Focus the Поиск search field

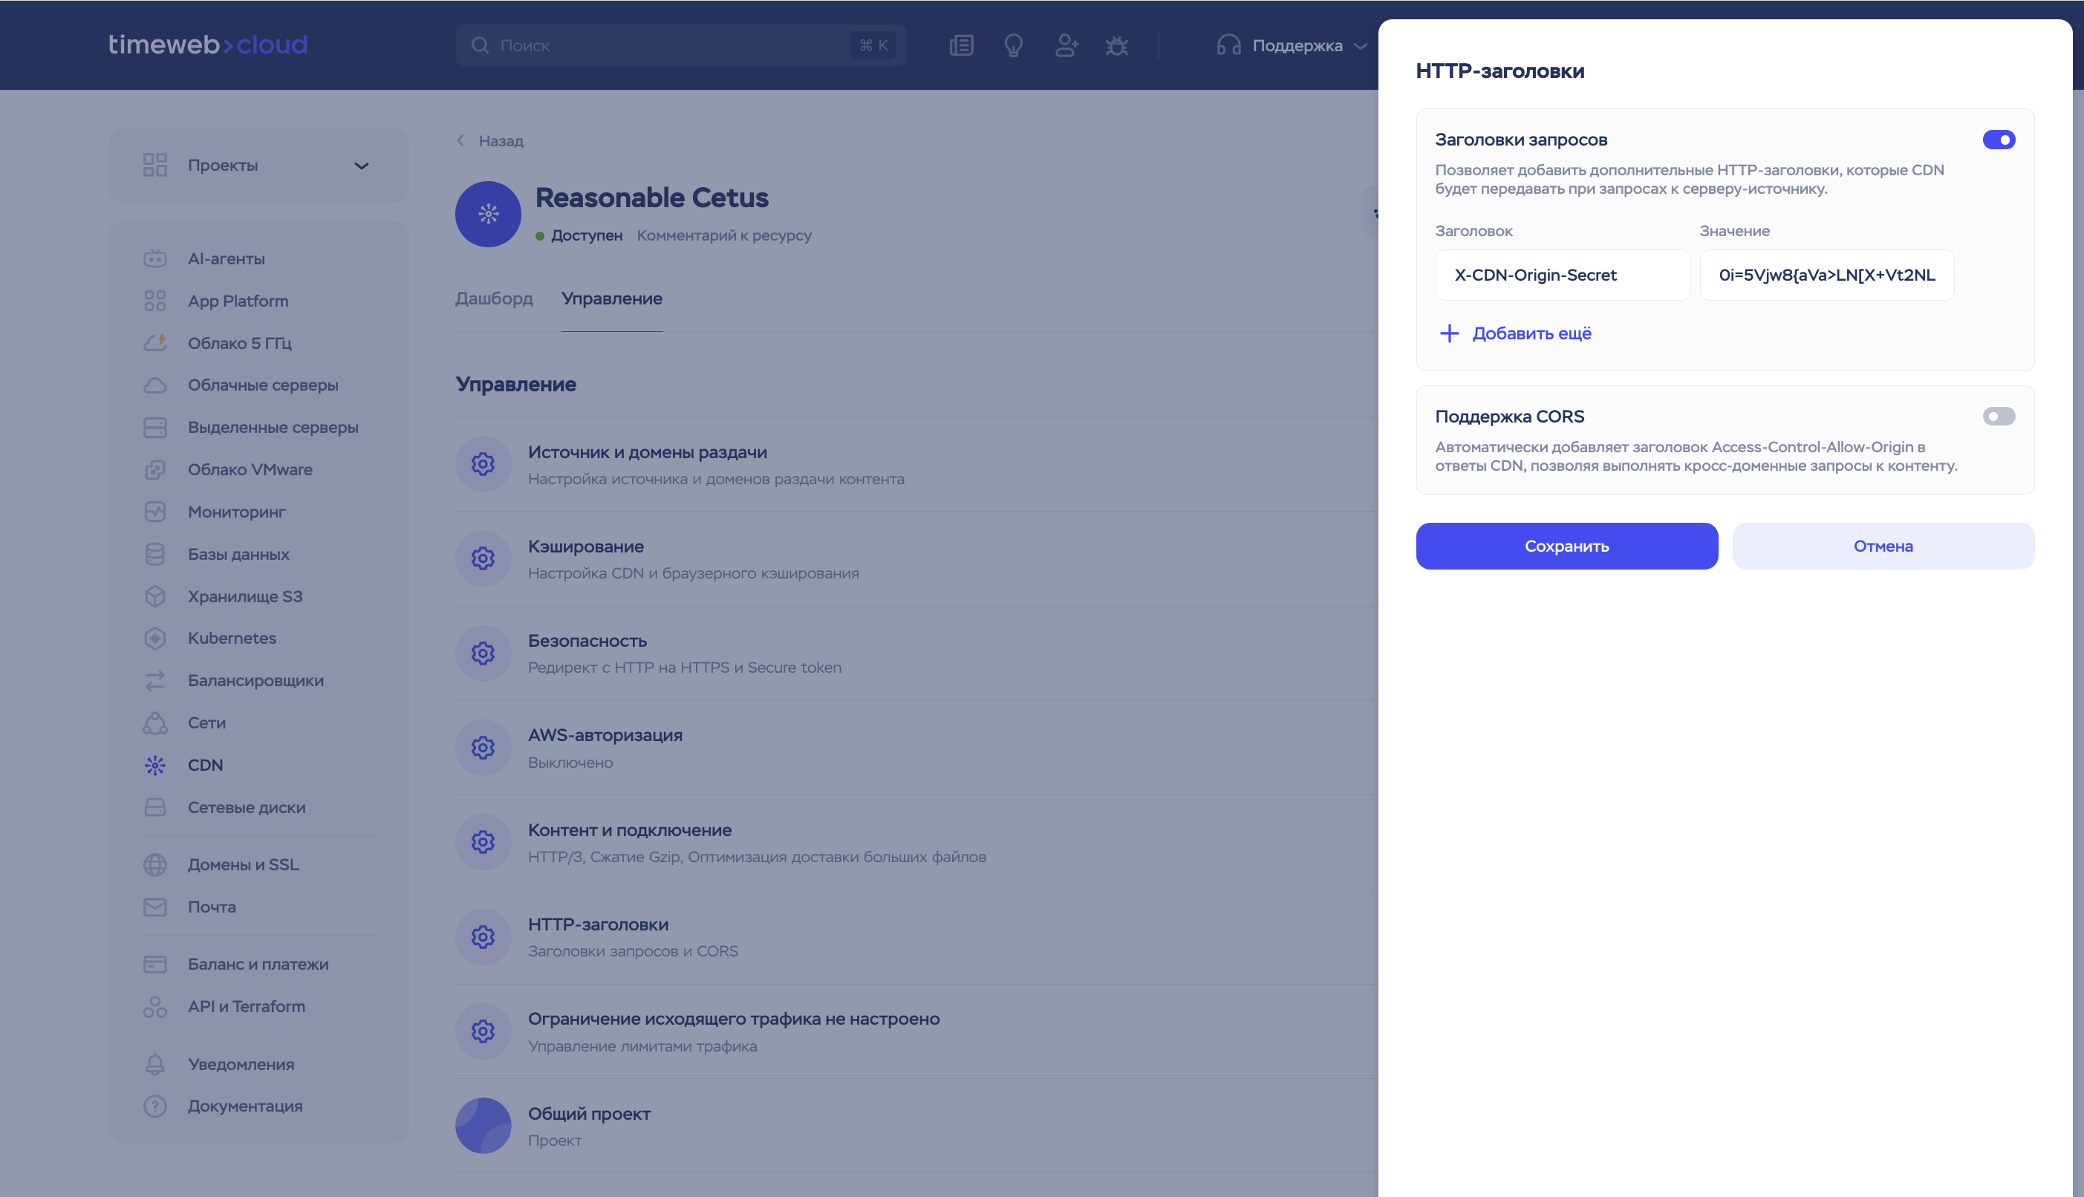(x=681, y=45)
